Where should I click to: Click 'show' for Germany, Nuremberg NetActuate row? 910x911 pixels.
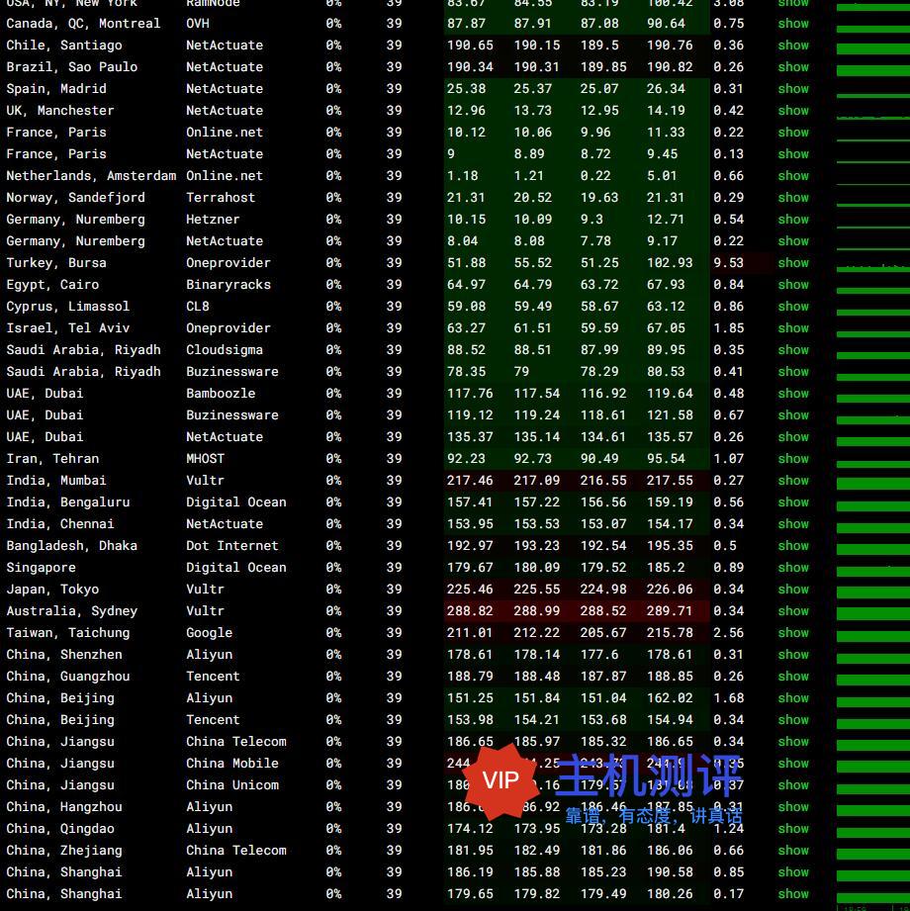[793, 241]
